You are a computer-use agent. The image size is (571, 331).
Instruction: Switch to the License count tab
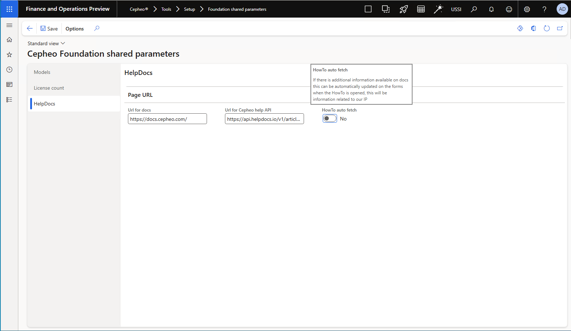pos(49,88)
